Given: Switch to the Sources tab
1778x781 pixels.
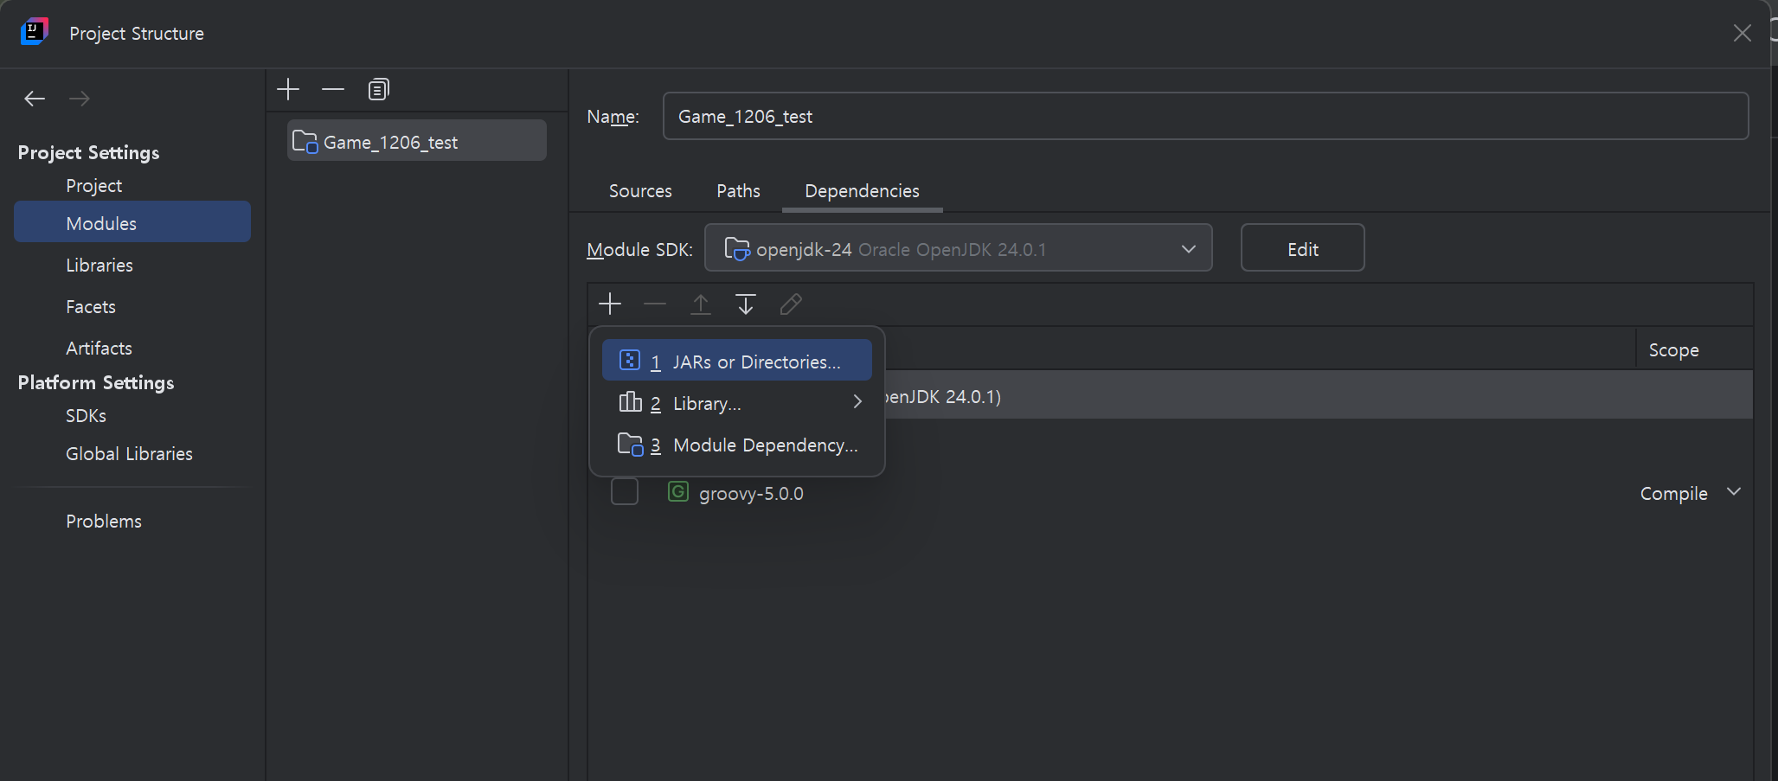Looking at the screenshot, I should [640, 191].
